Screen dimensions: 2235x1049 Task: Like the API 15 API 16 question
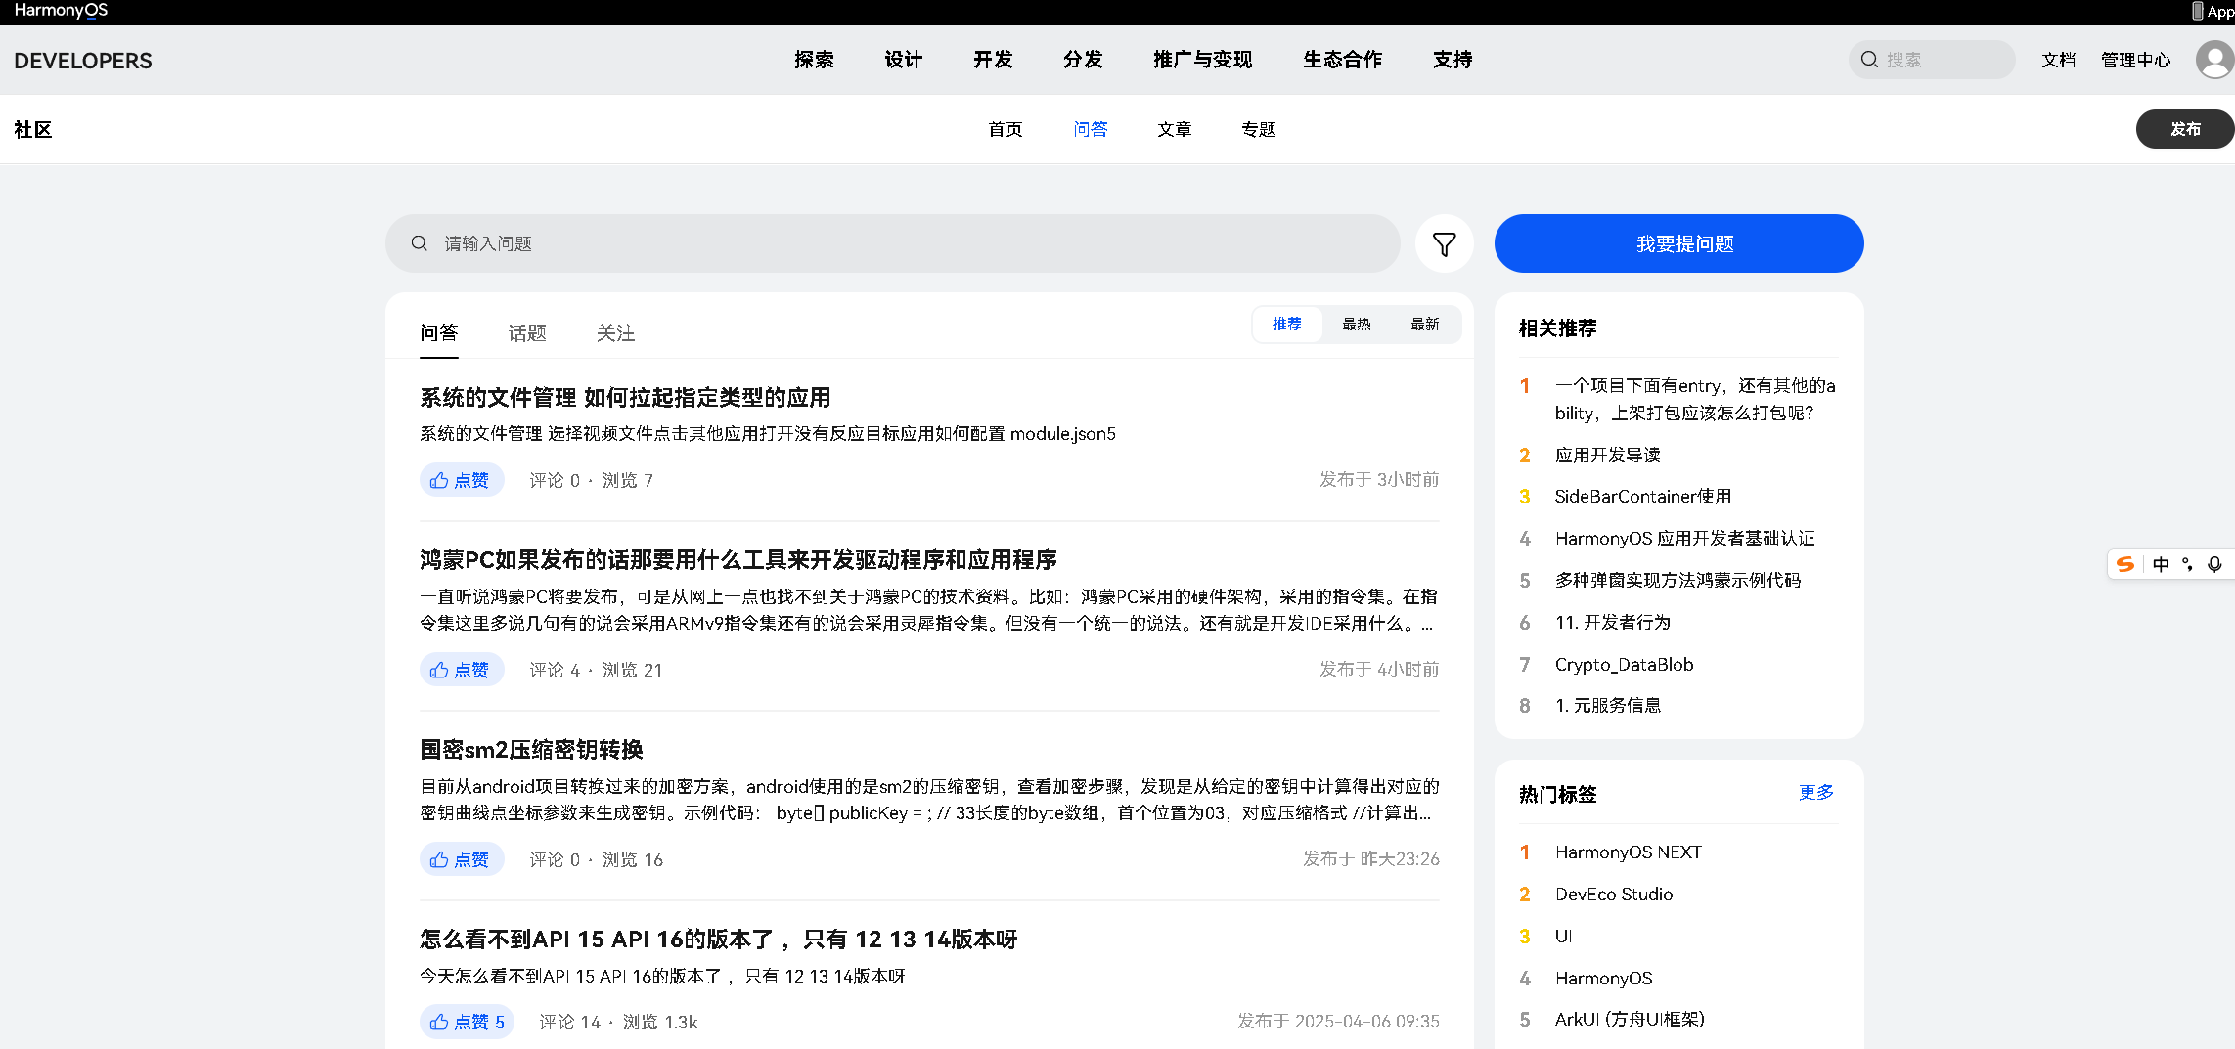click(x=467, y=1022)
